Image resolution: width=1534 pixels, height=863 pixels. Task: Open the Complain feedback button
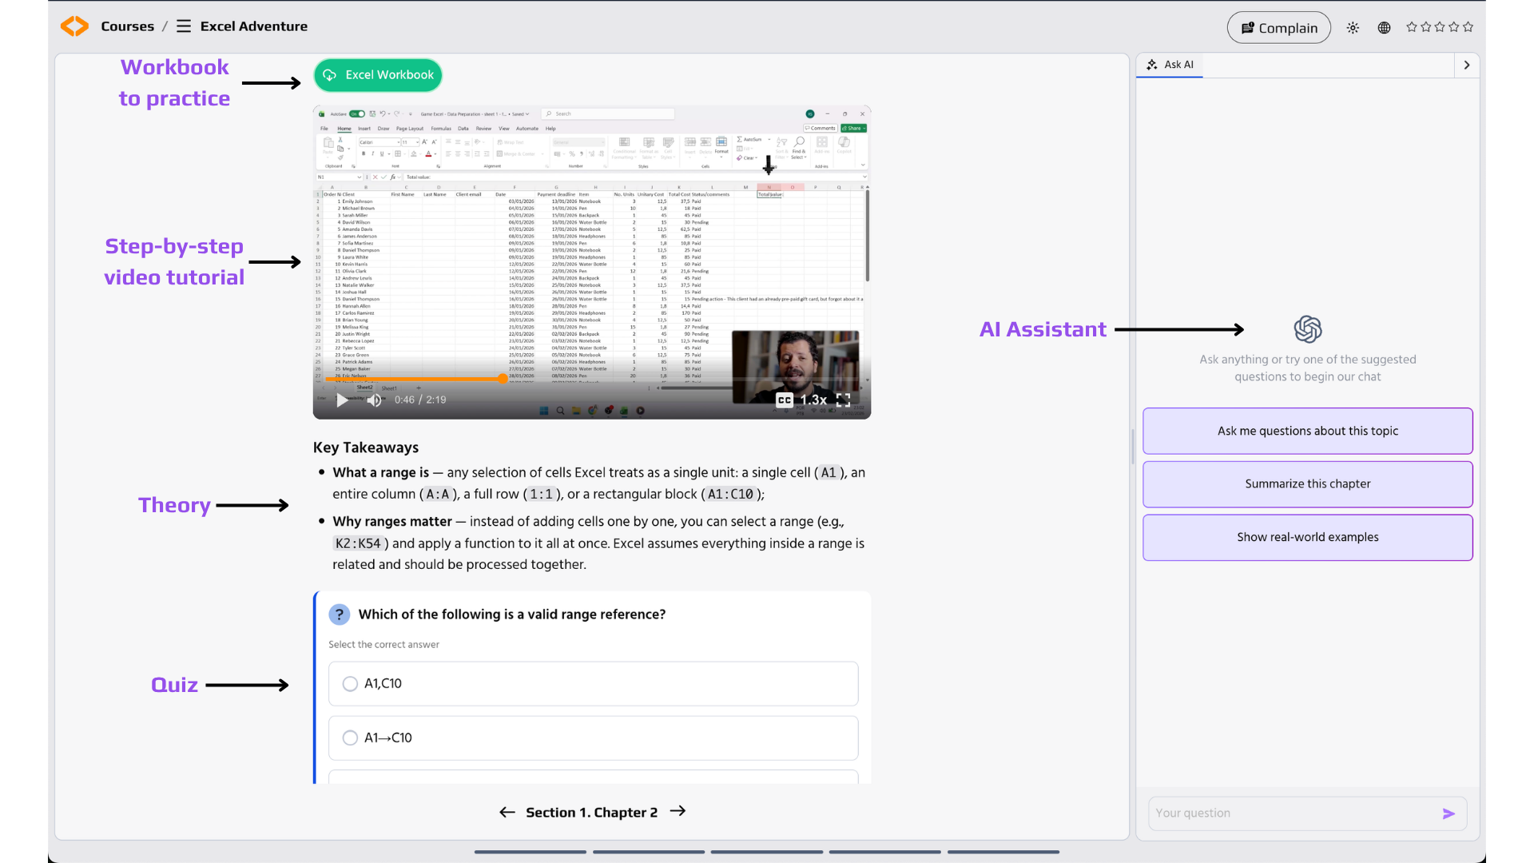[x=1279, y=28]
